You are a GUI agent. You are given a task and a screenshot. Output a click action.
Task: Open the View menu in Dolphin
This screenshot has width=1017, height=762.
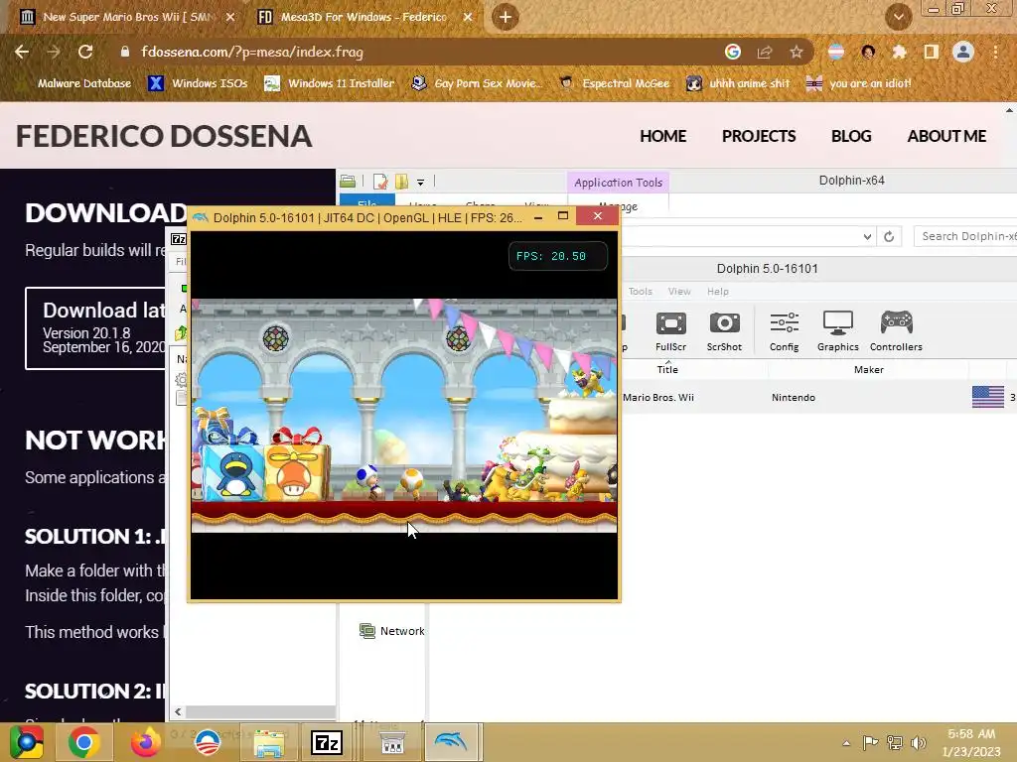click(x=679, y=292)
